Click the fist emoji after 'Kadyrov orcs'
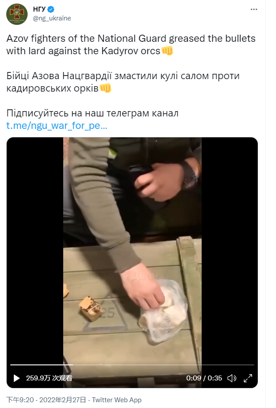 (167, 51)
